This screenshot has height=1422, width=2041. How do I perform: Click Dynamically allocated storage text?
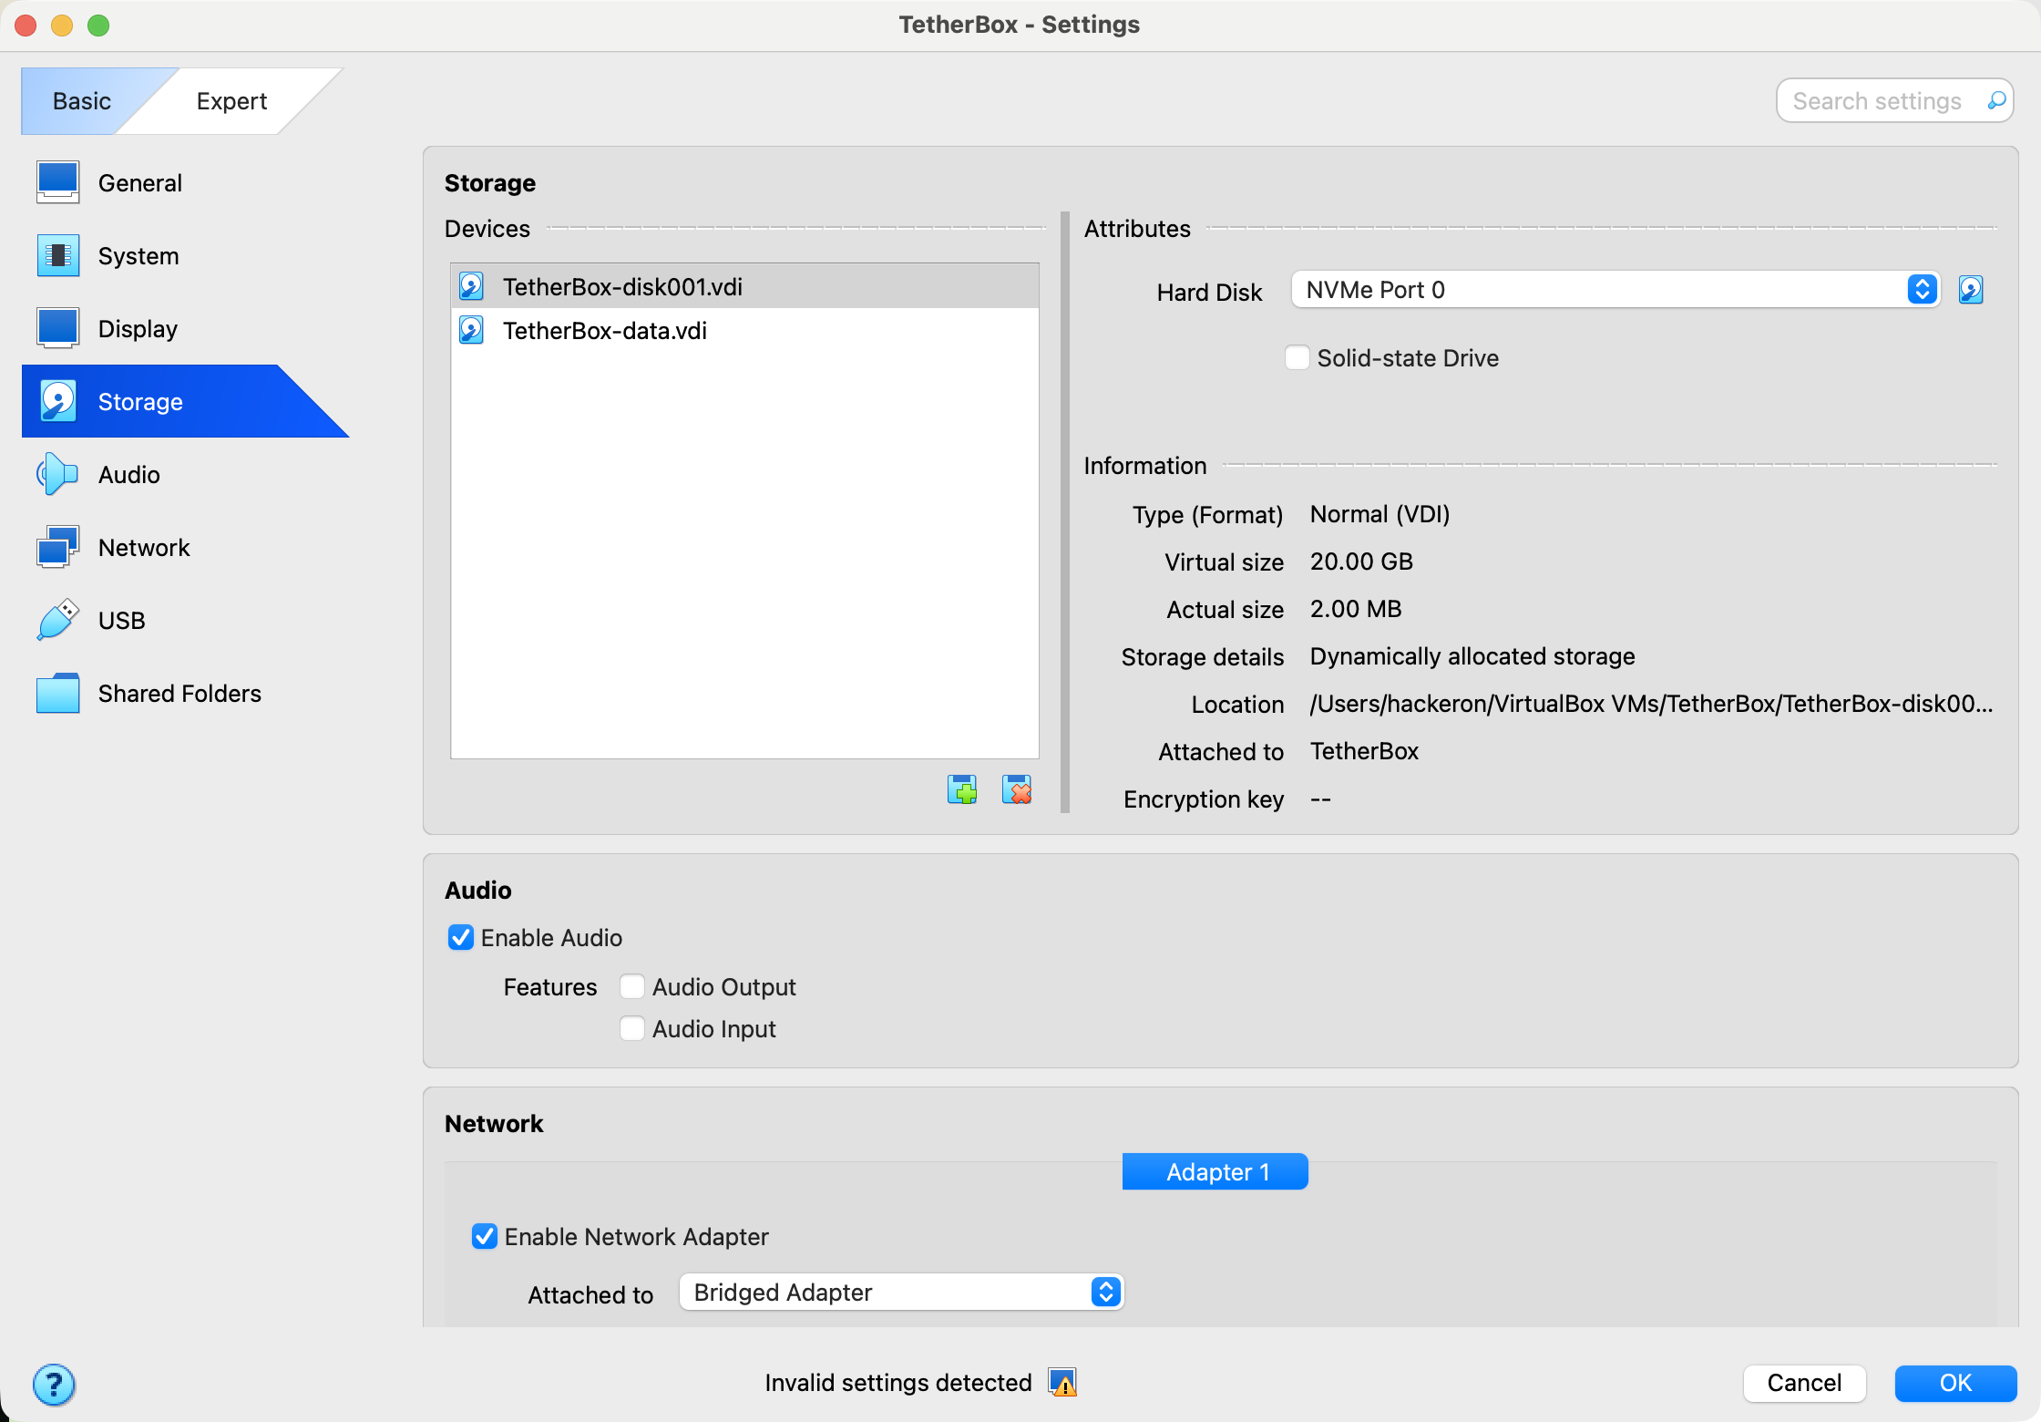tap(1472, 656)
